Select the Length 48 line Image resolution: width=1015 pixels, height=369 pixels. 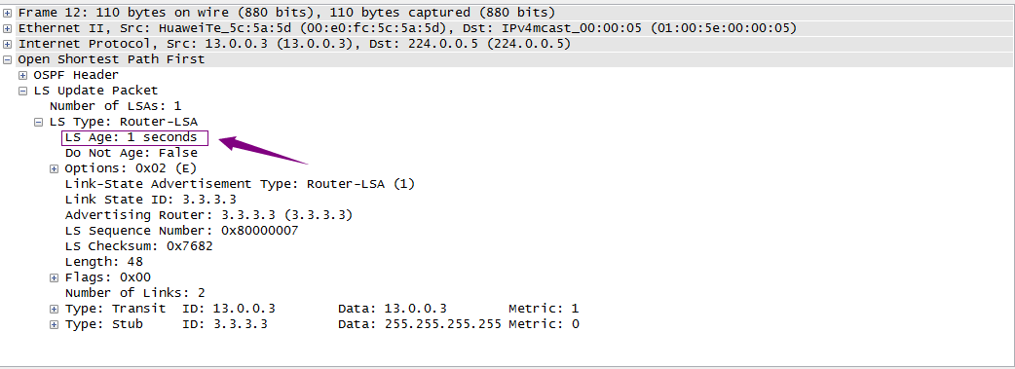tap(103, 262)
